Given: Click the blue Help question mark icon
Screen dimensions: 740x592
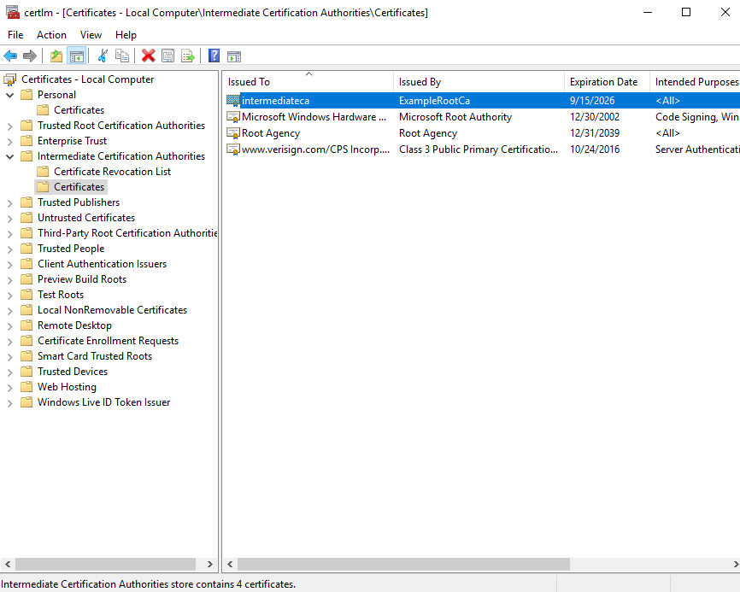Looking at the screenshot, I should click(214, 56).
